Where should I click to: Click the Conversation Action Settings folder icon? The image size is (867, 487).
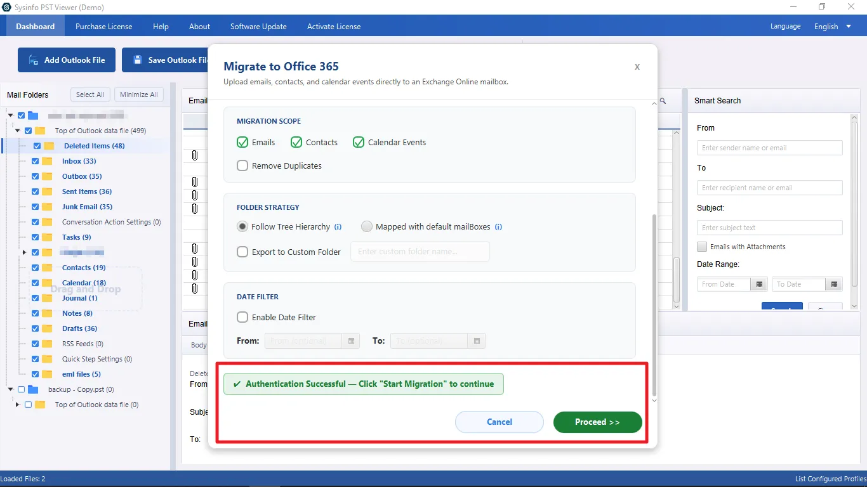(x=47, y=222)
